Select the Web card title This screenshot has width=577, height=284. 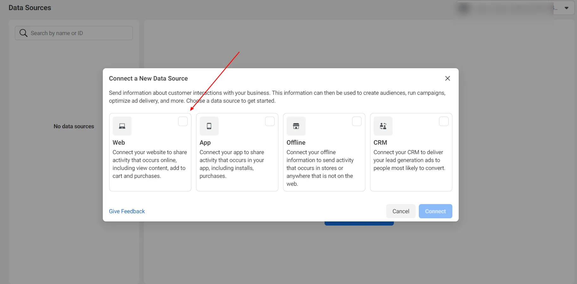[119, 142]
